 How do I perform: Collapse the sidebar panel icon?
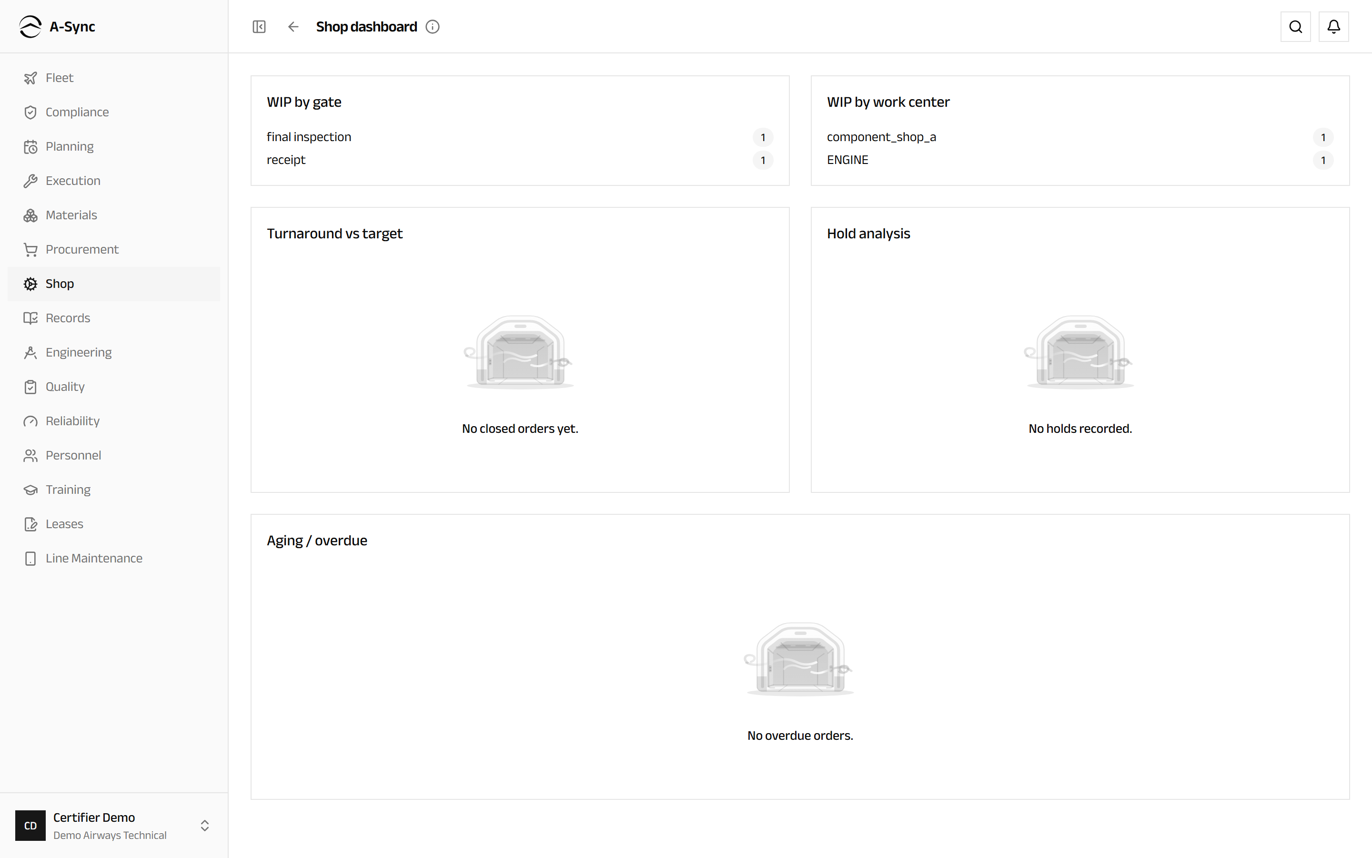(259, 27)
